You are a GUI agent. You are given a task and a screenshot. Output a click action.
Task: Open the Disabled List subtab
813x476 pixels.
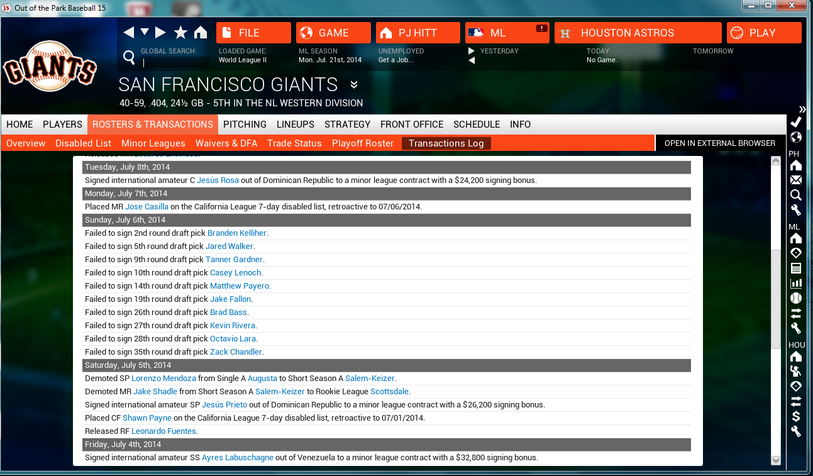[83, 143]
